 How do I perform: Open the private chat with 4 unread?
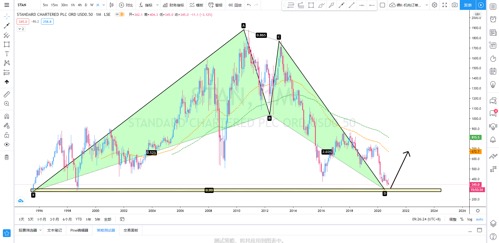tap(493, 113)
